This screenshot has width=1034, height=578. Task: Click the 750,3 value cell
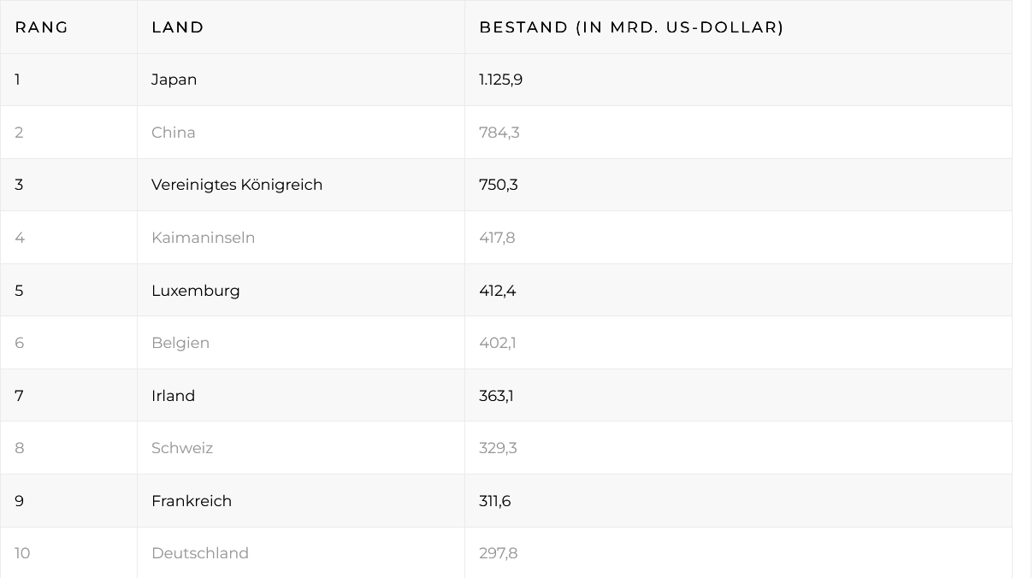point(499,185)
